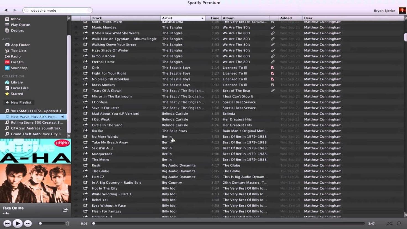Open App Finder
This screenshot has height=229, width=407.
pos(20,45)
